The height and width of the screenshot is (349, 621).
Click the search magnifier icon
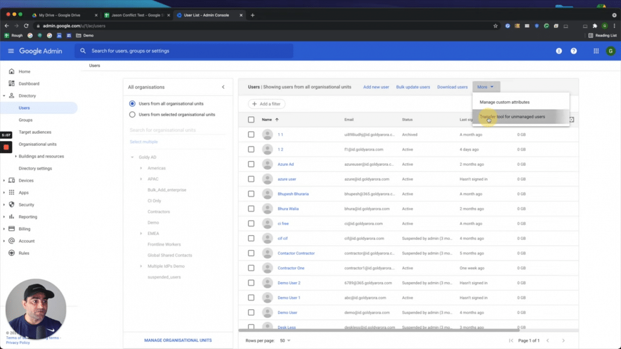pos(83,51)
